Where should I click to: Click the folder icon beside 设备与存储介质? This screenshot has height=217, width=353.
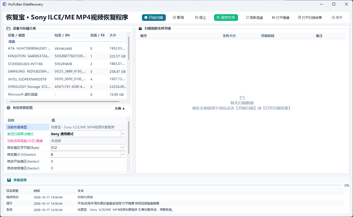pyautogui.click(x=9, y=28)
